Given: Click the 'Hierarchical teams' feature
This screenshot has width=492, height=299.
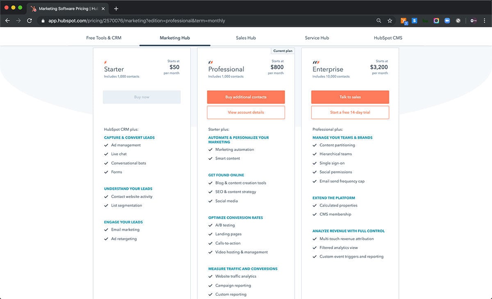Looking at the screenshot, I should coord(336,154).
